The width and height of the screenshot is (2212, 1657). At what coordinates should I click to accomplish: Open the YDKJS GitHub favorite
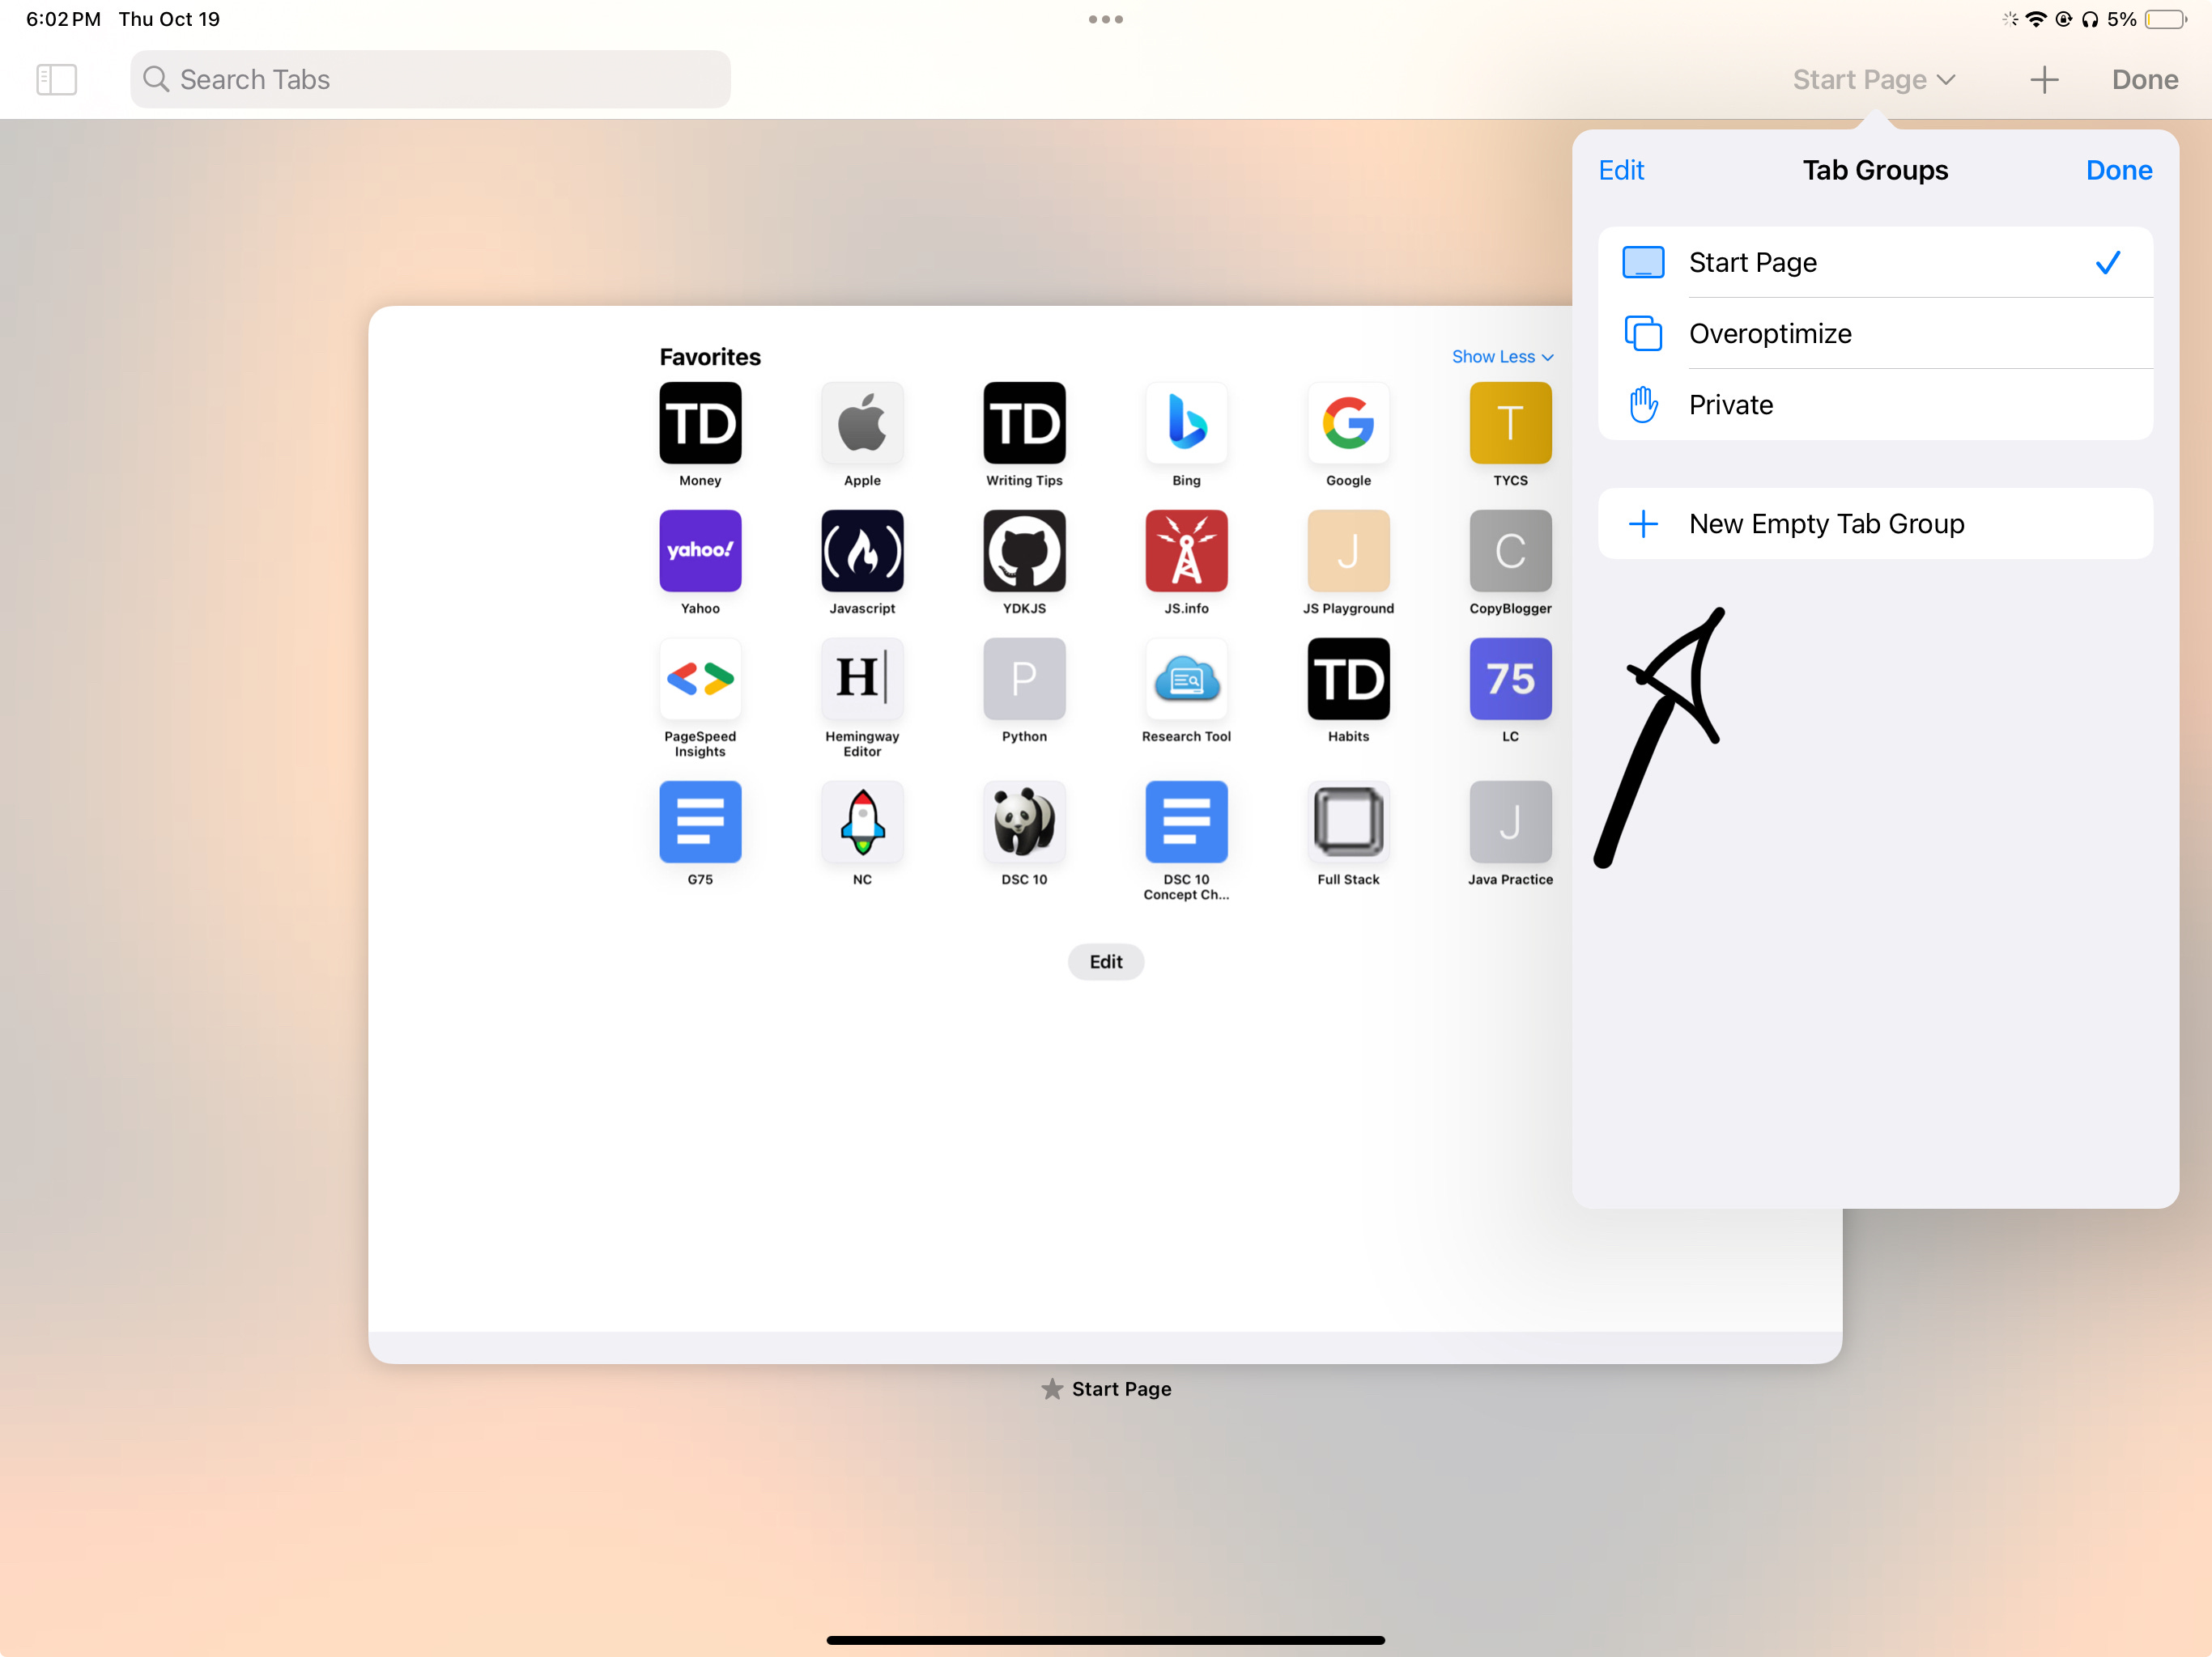(1024, 551)
